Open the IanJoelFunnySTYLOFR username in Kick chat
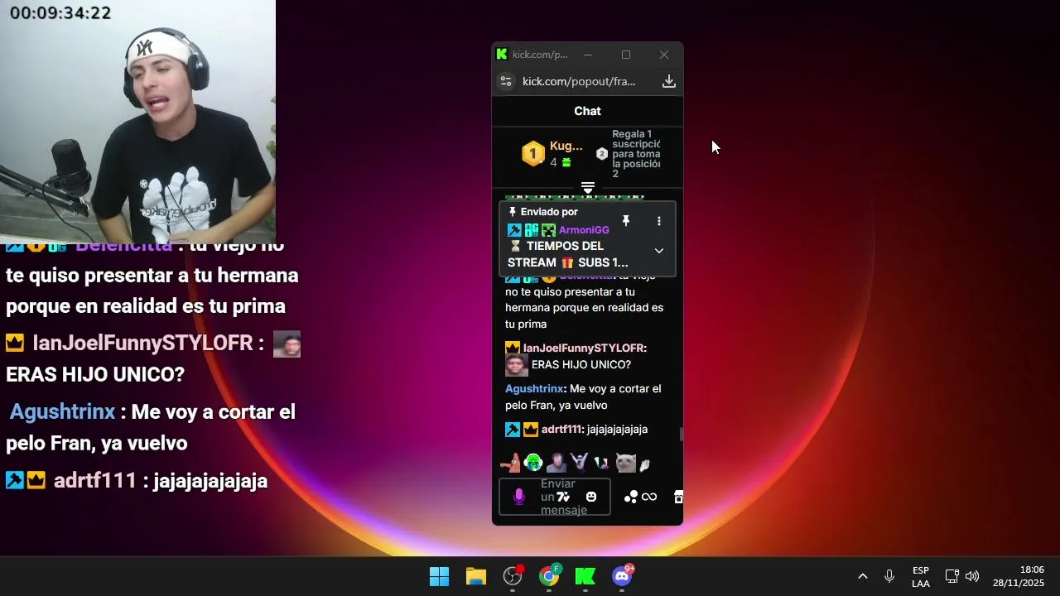Viewport: 1060px width, 596px height. (x=585, y=348)
